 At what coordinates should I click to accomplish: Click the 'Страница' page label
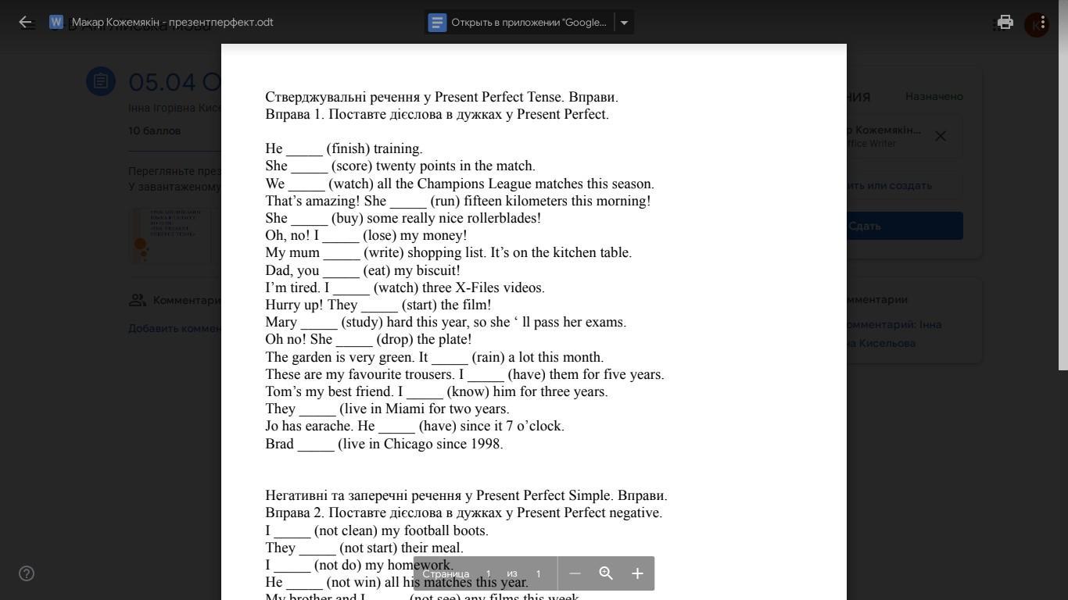click(x=446, y=573)
